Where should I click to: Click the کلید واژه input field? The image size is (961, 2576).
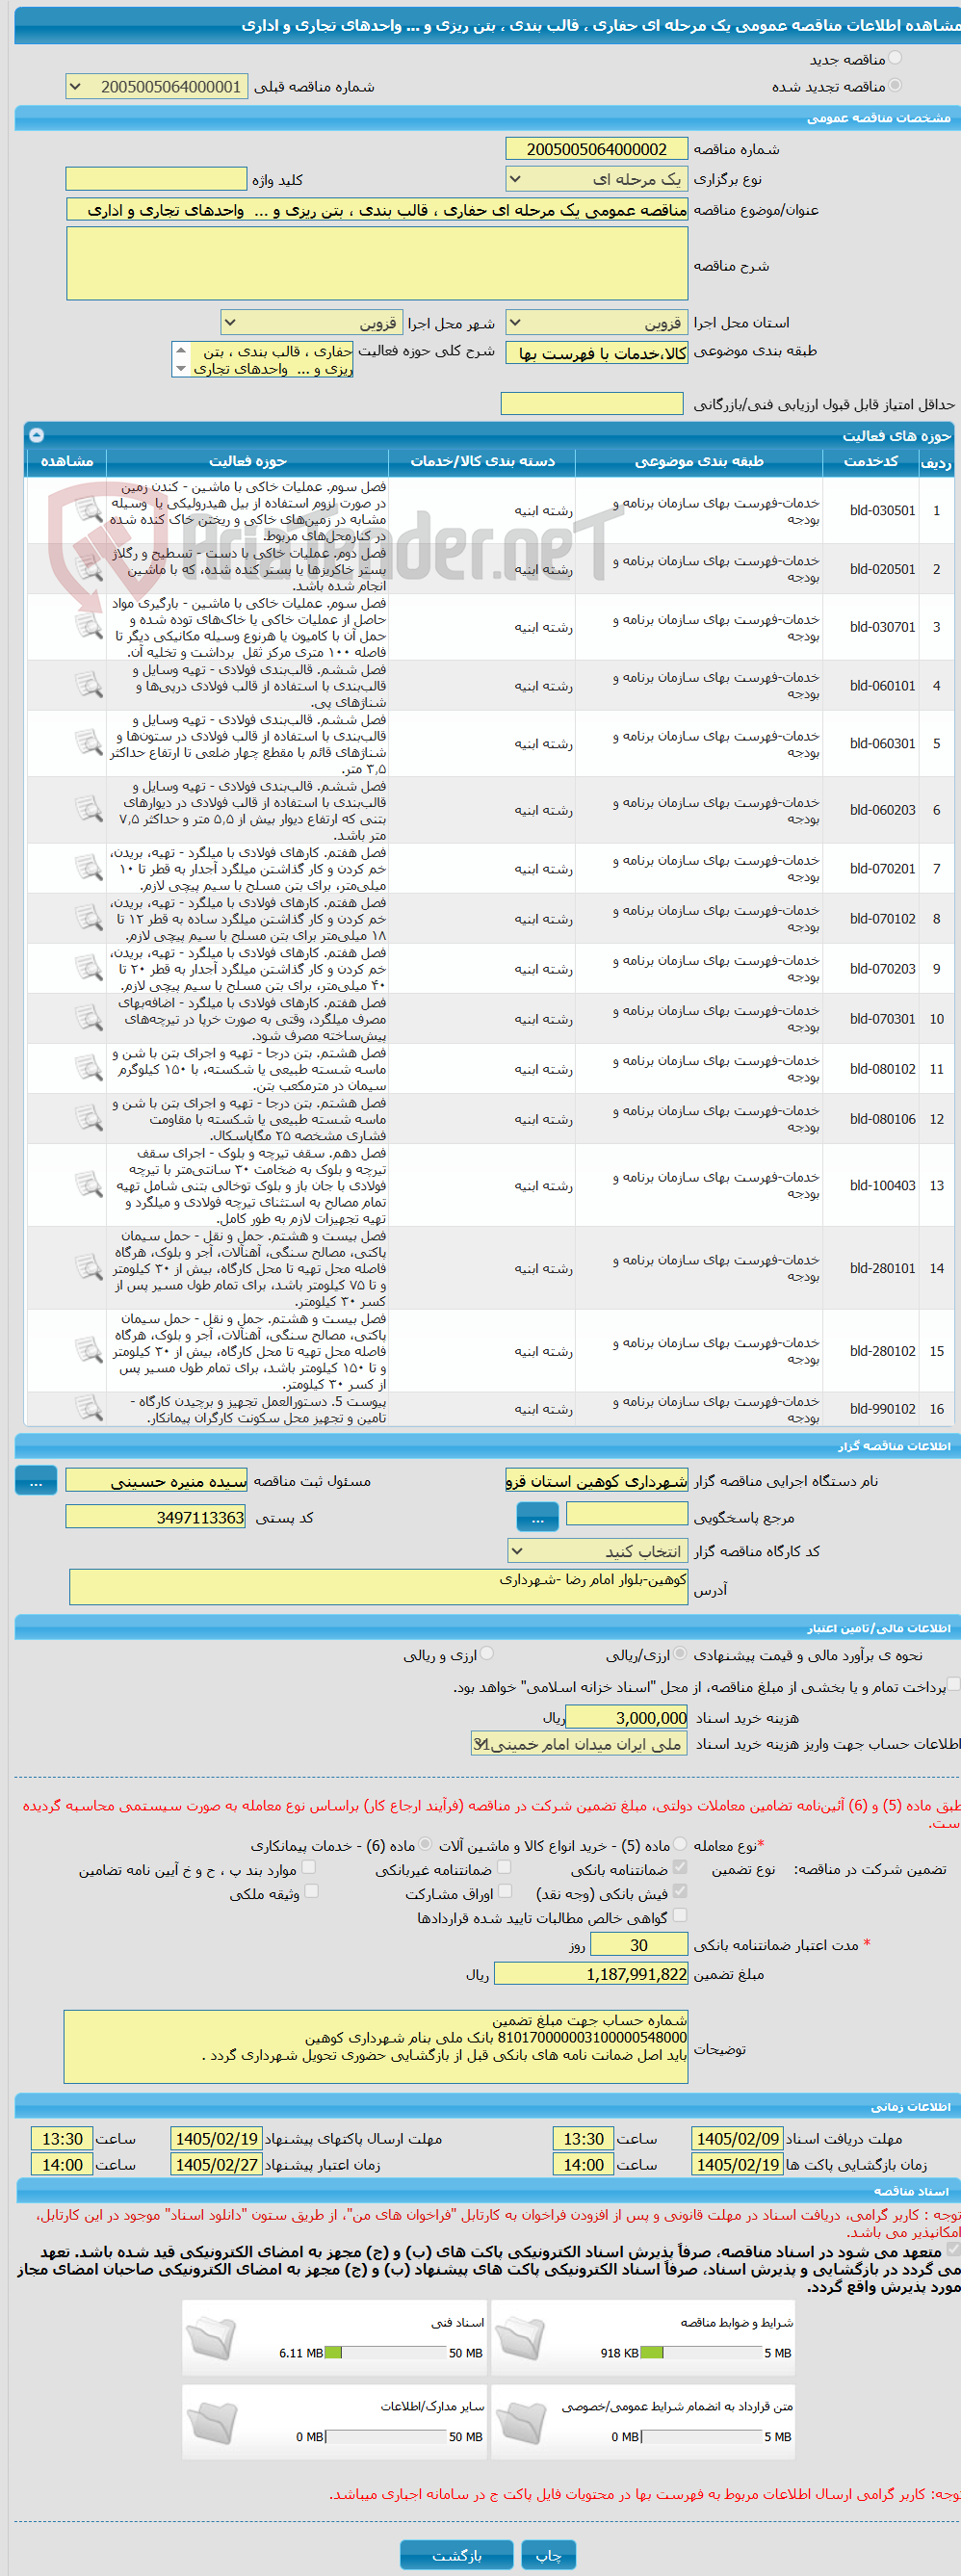click(x=156, y=179)
